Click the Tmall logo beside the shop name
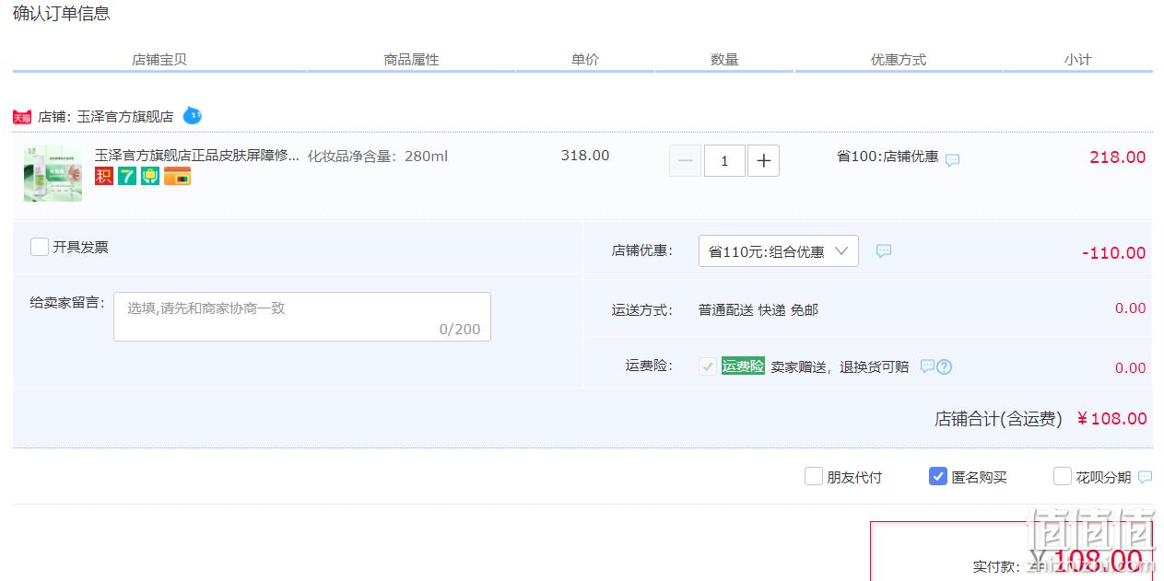This screenshot has width=1164, height=581. tap(22, 117)
